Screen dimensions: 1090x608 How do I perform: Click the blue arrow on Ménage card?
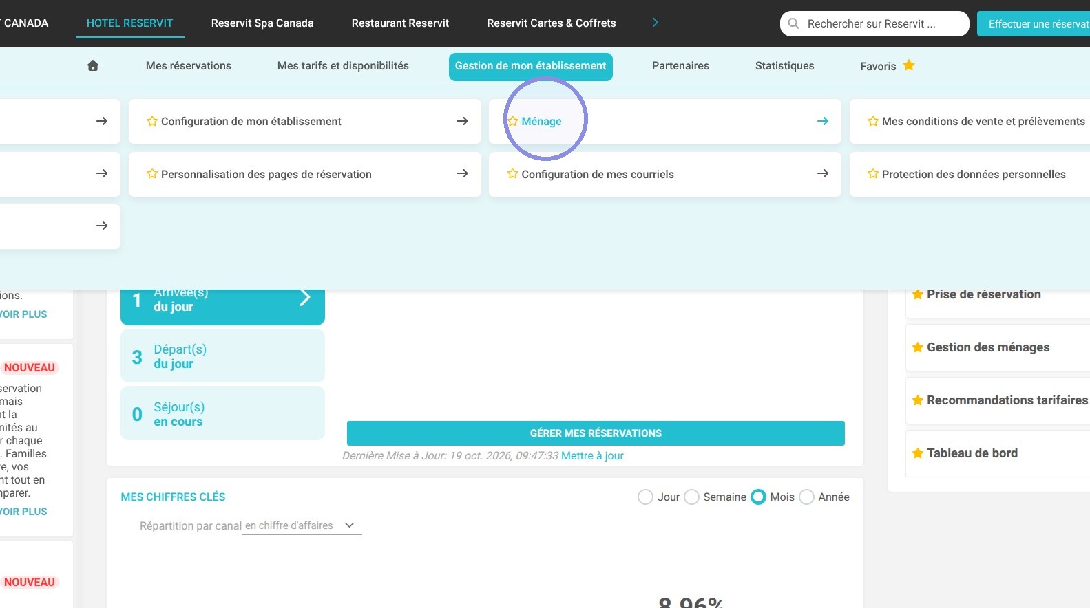point(823,121)
